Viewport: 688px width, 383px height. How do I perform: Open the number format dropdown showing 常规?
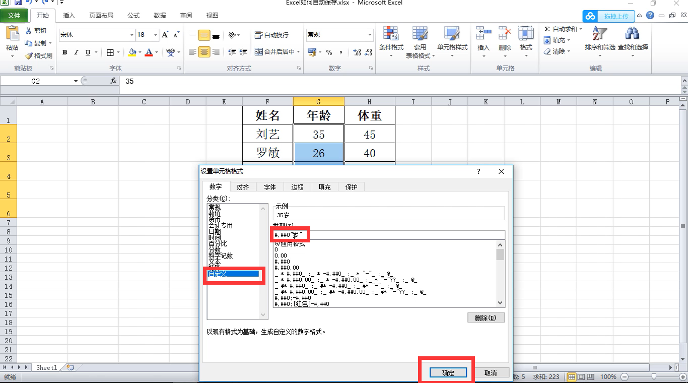click(x=371, y=35)
